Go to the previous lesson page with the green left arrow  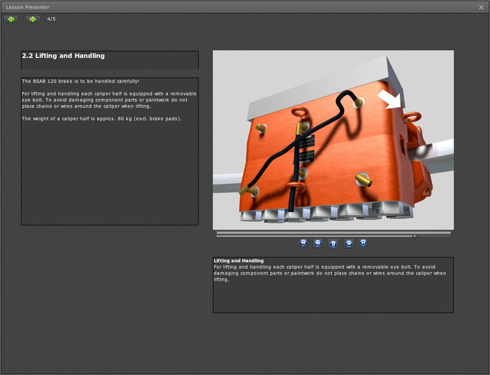tap(10, 19)
